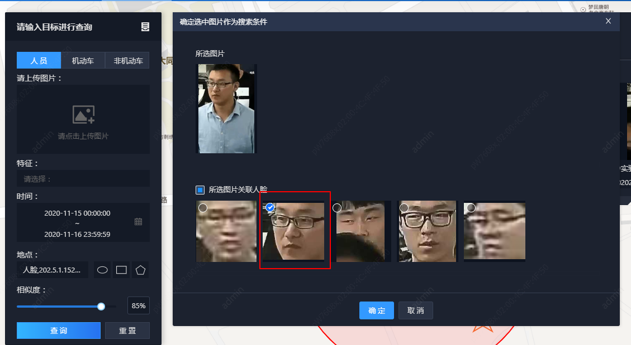Close the confirm image dialog

pyautogui.click(x=608, y=21)
